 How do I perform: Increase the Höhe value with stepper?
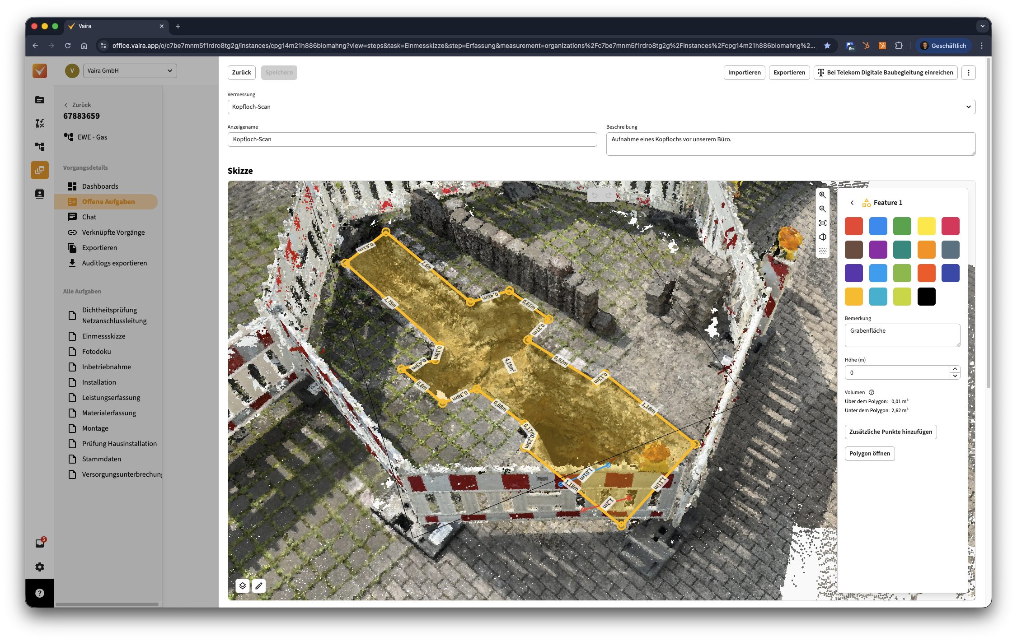pos(955,369)
